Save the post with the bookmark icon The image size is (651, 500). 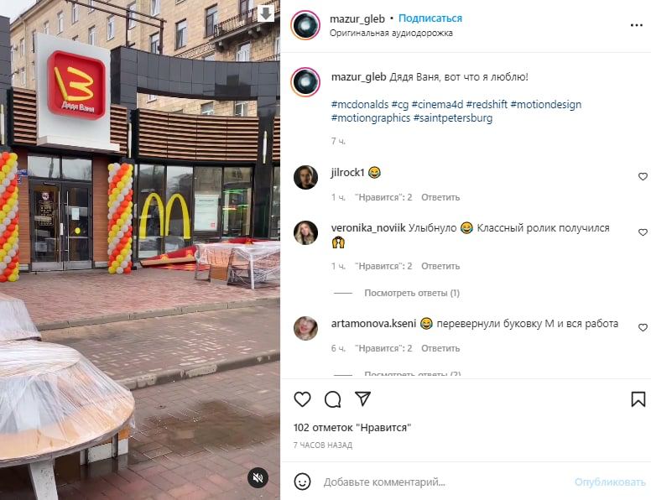[638, 399]
